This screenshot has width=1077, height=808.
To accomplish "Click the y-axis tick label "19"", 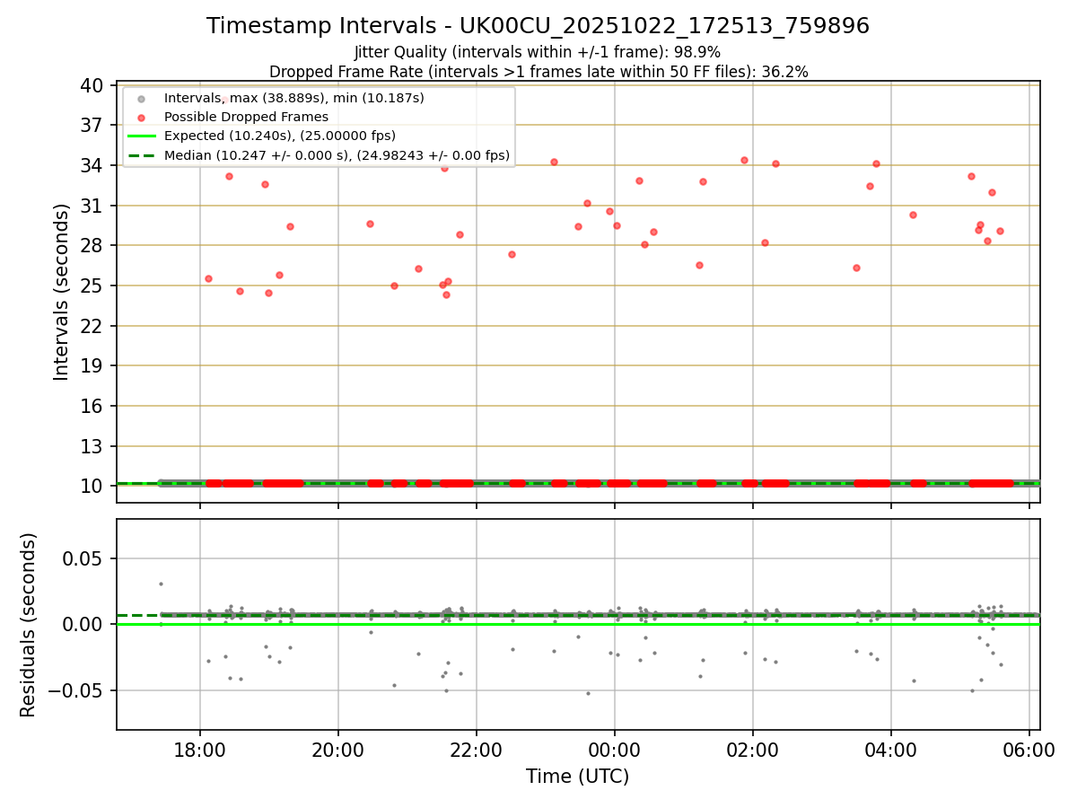I will tap(92, 365).
